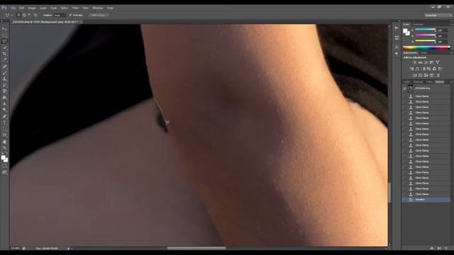Select the Polygonal Lasso tool in toolbox
The image size is (454, 255).
pos(4,41)
